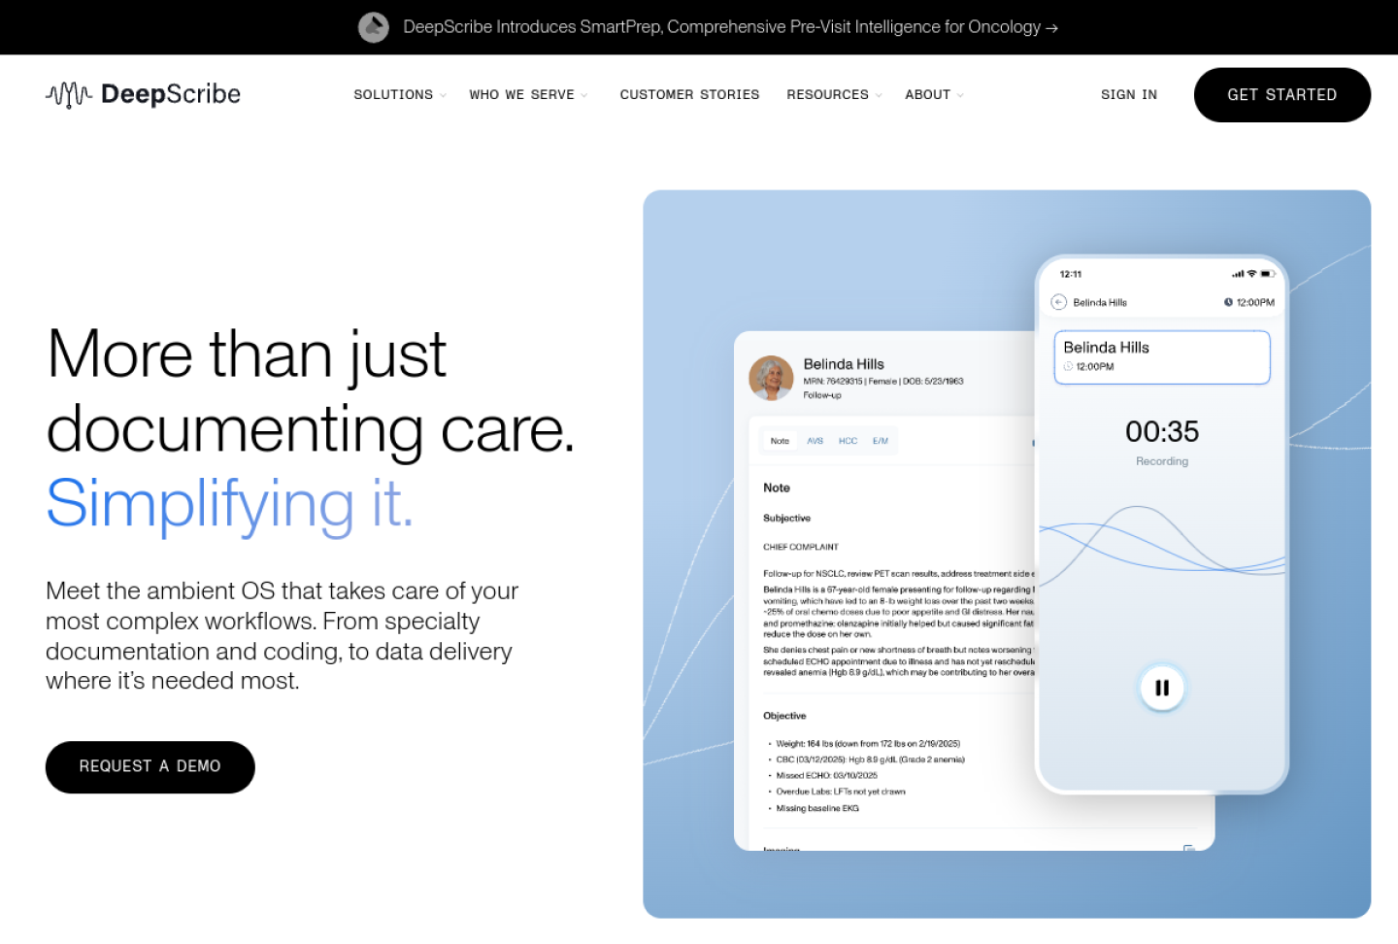1398x944 pixels.
Task: Click the 'Overdue Labs: LFTs not yet drawn' bullet
Action: pos(841,792)
